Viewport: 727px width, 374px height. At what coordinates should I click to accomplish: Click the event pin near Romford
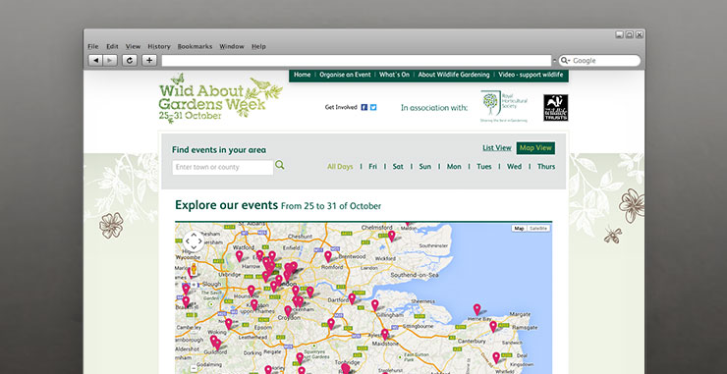click(x=328, y=256)
